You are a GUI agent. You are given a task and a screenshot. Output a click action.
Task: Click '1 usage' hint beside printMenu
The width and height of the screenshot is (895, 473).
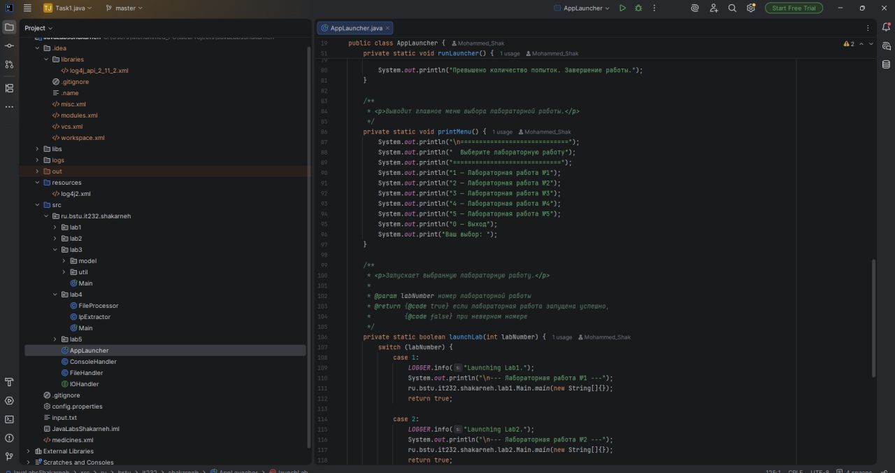502,132
